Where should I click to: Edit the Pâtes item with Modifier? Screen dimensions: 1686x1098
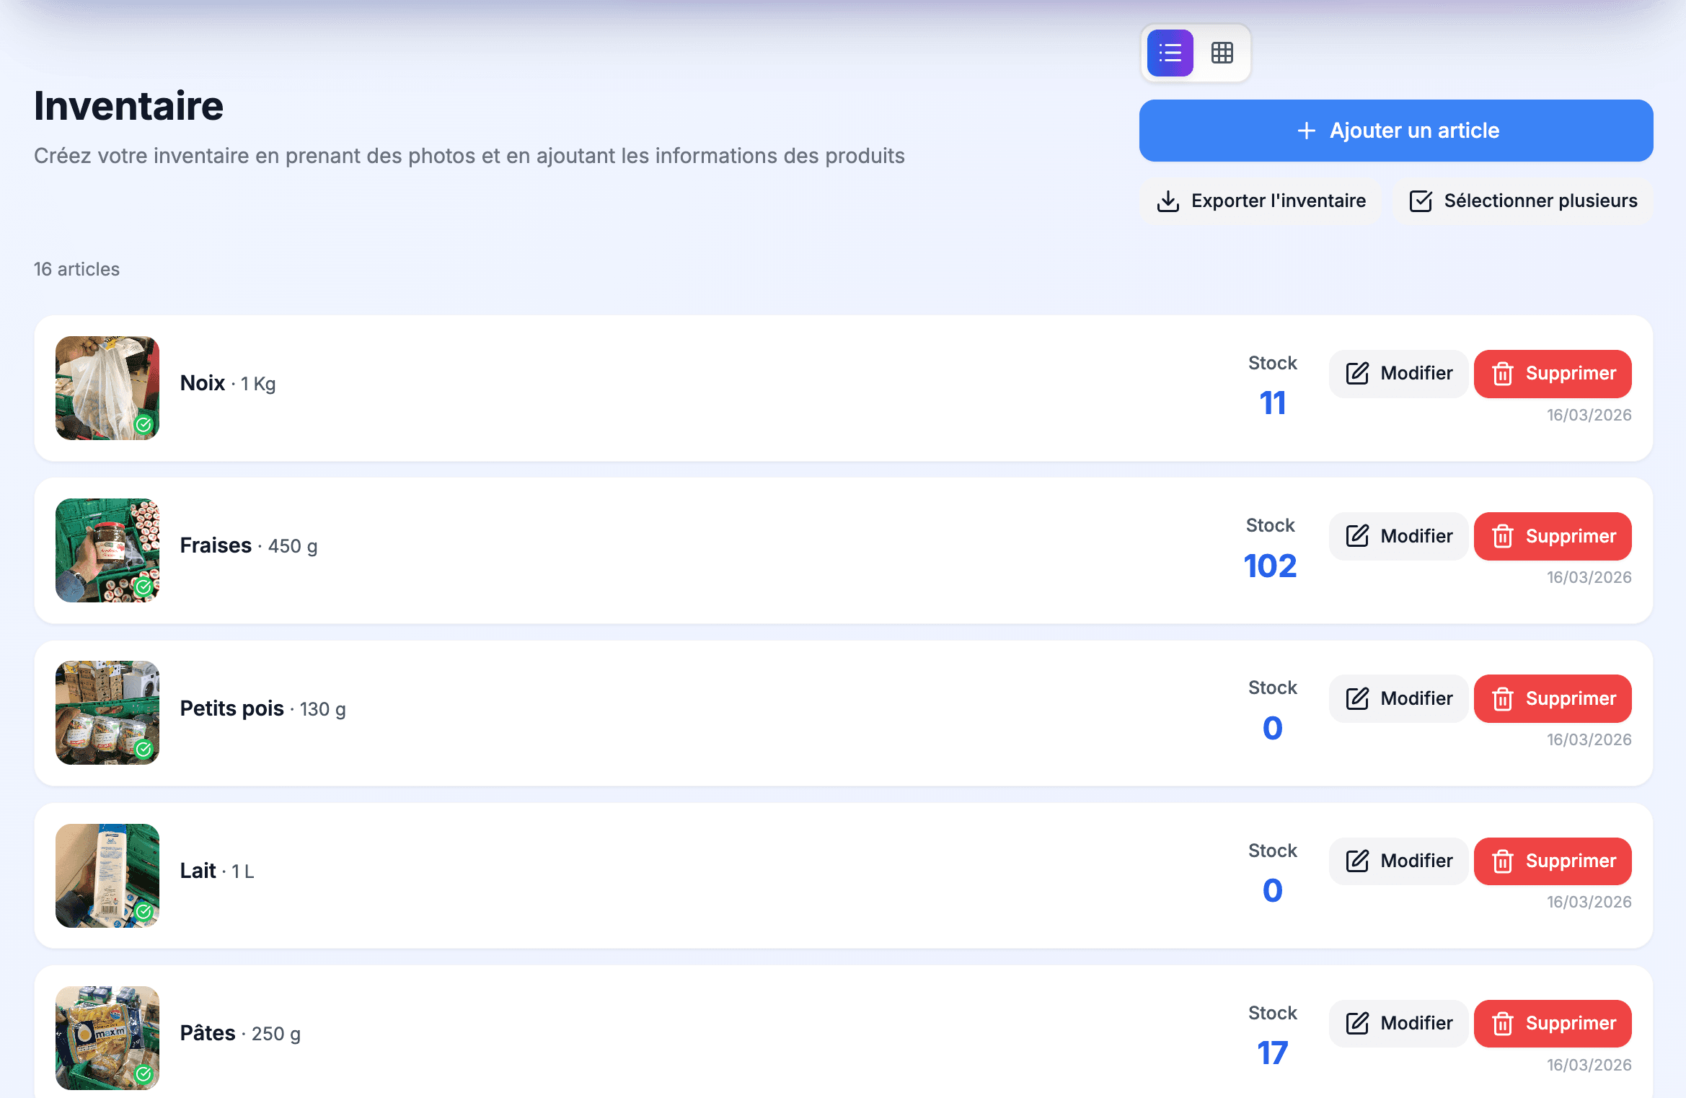click(1398, 1024)
